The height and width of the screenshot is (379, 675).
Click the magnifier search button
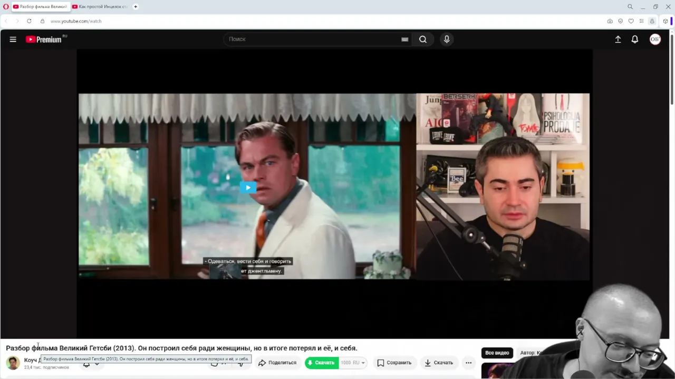423,39
